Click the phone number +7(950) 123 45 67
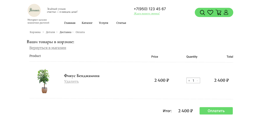Viewport: 262px width, 125px height. [150, 9]
